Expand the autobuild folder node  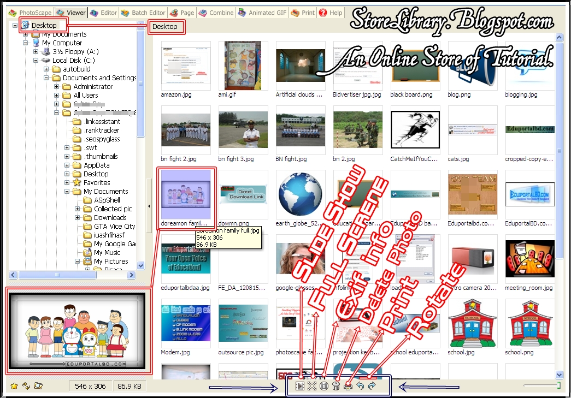[46, 69]
